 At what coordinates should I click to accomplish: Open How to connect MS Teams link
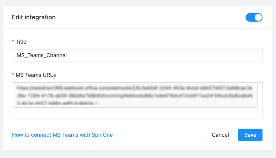pos(62,135)
